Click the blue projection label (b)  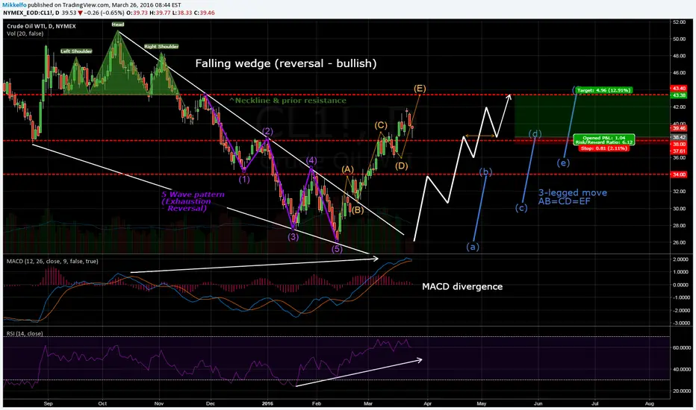tap(485, 172)
